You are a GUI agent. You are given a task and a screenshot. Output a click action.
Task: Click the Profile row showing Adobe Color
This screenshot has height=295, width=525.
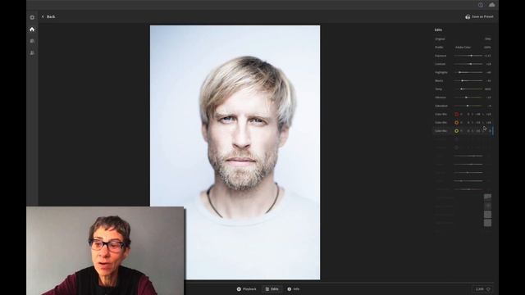(463, 48)
